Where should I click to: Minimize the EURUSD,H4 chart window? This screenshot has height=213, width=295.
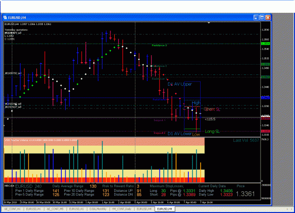click(x=256, y=17)
